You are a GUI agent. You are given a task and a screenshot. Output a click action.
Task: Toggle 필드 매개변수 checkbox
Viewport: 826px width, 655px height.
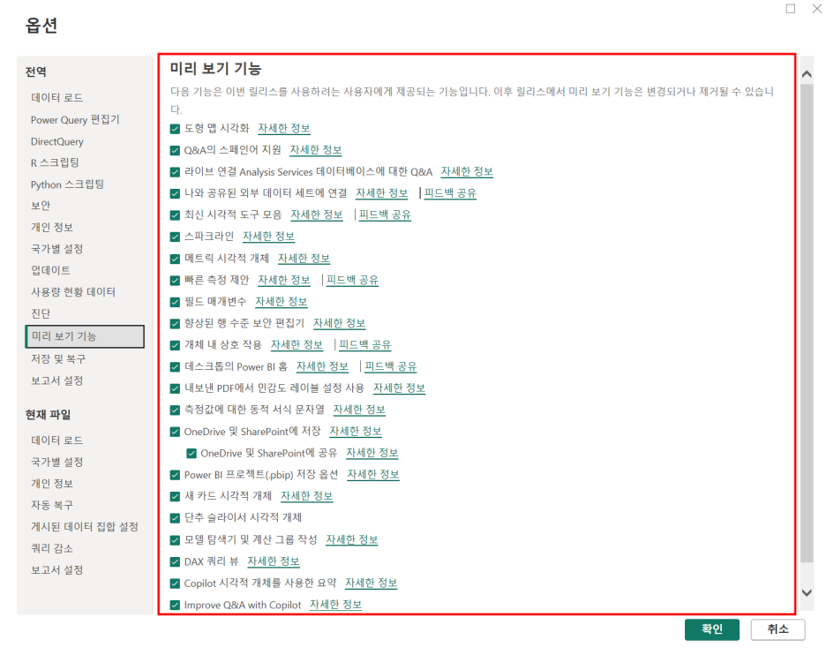175,302
